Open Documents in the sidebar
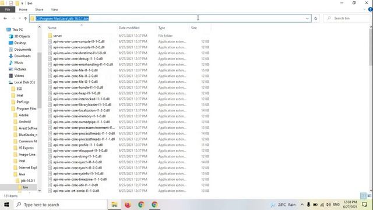The width and height of the screenshot is (373, 210). [x=23, y=50]
